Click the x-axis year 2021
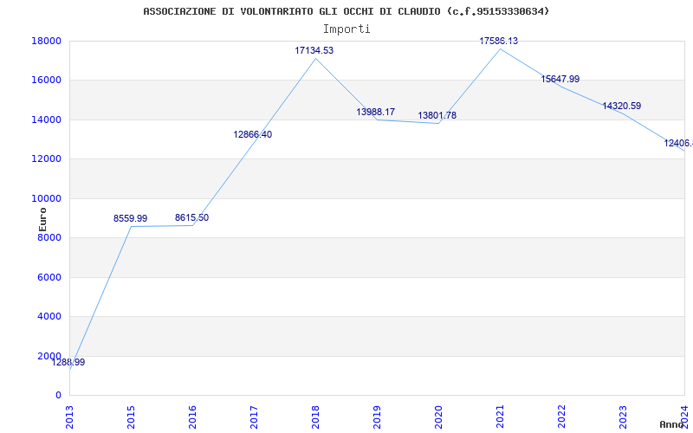693x433 pixels. coord(500,417)
